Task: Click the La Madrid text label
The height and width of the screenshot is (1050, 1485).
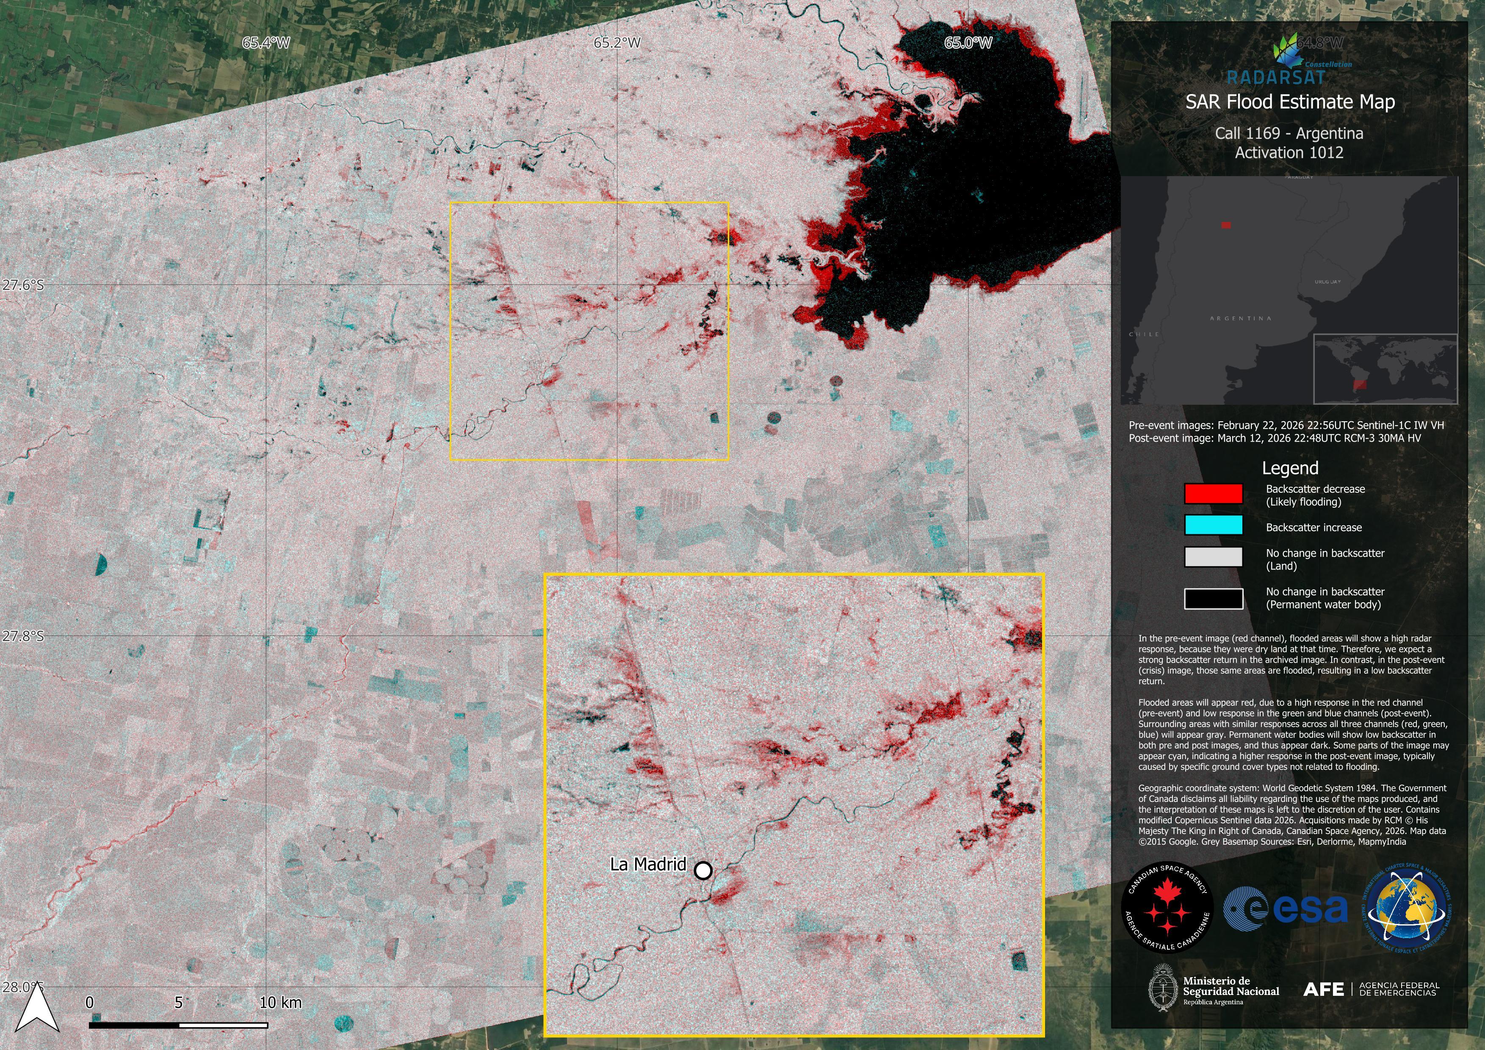Action: pos(648,865)
